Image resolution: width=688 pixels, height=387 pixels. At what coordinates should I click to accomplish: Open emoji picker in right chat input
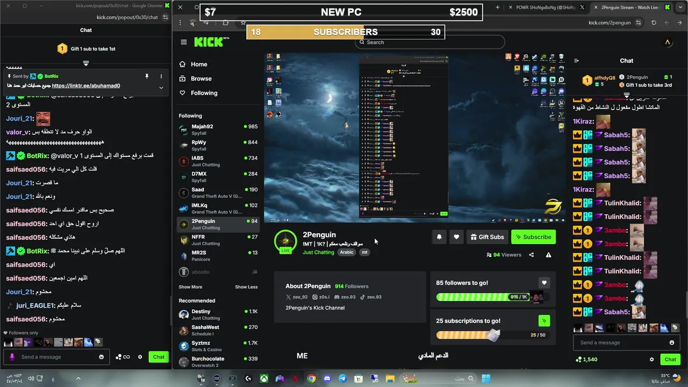672,342
